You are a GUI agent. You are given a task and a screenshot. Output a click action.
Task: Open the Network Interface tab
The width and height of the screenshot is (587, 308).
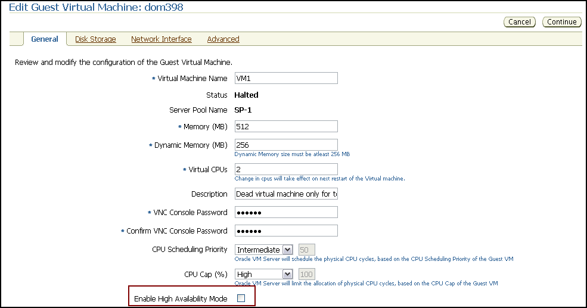(x=161, y=39)
